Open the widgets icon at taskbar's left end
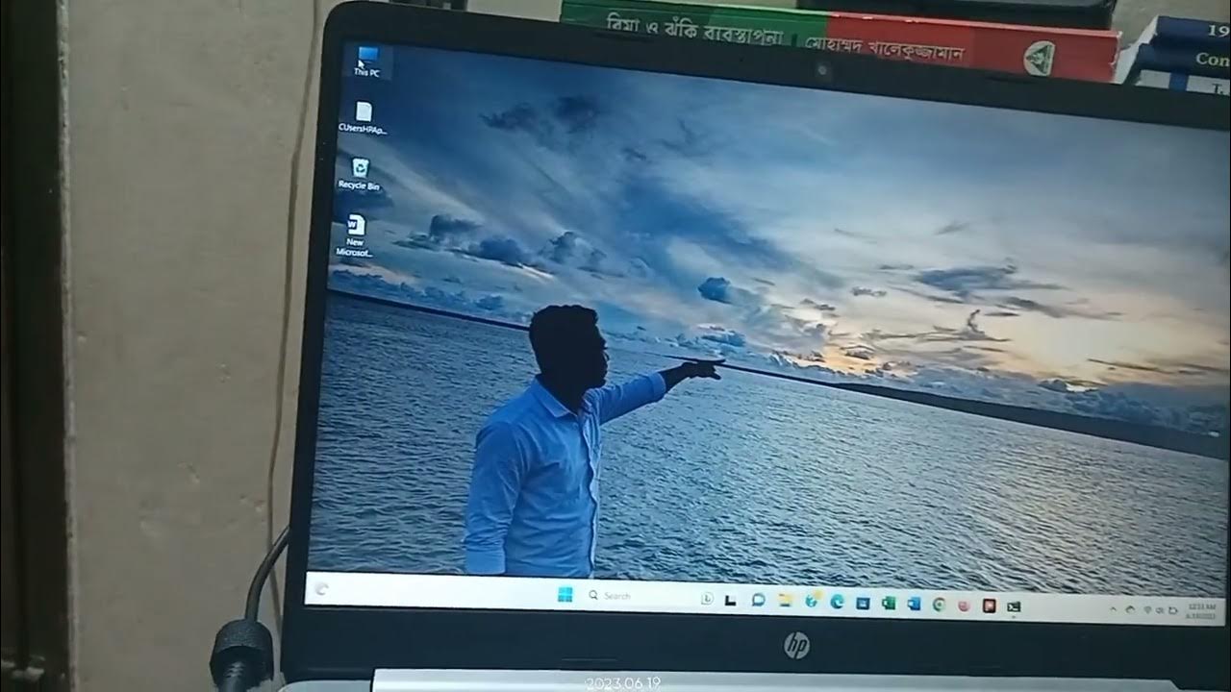The width and height of the screenshot is (1231, 692). coord(320,589)
